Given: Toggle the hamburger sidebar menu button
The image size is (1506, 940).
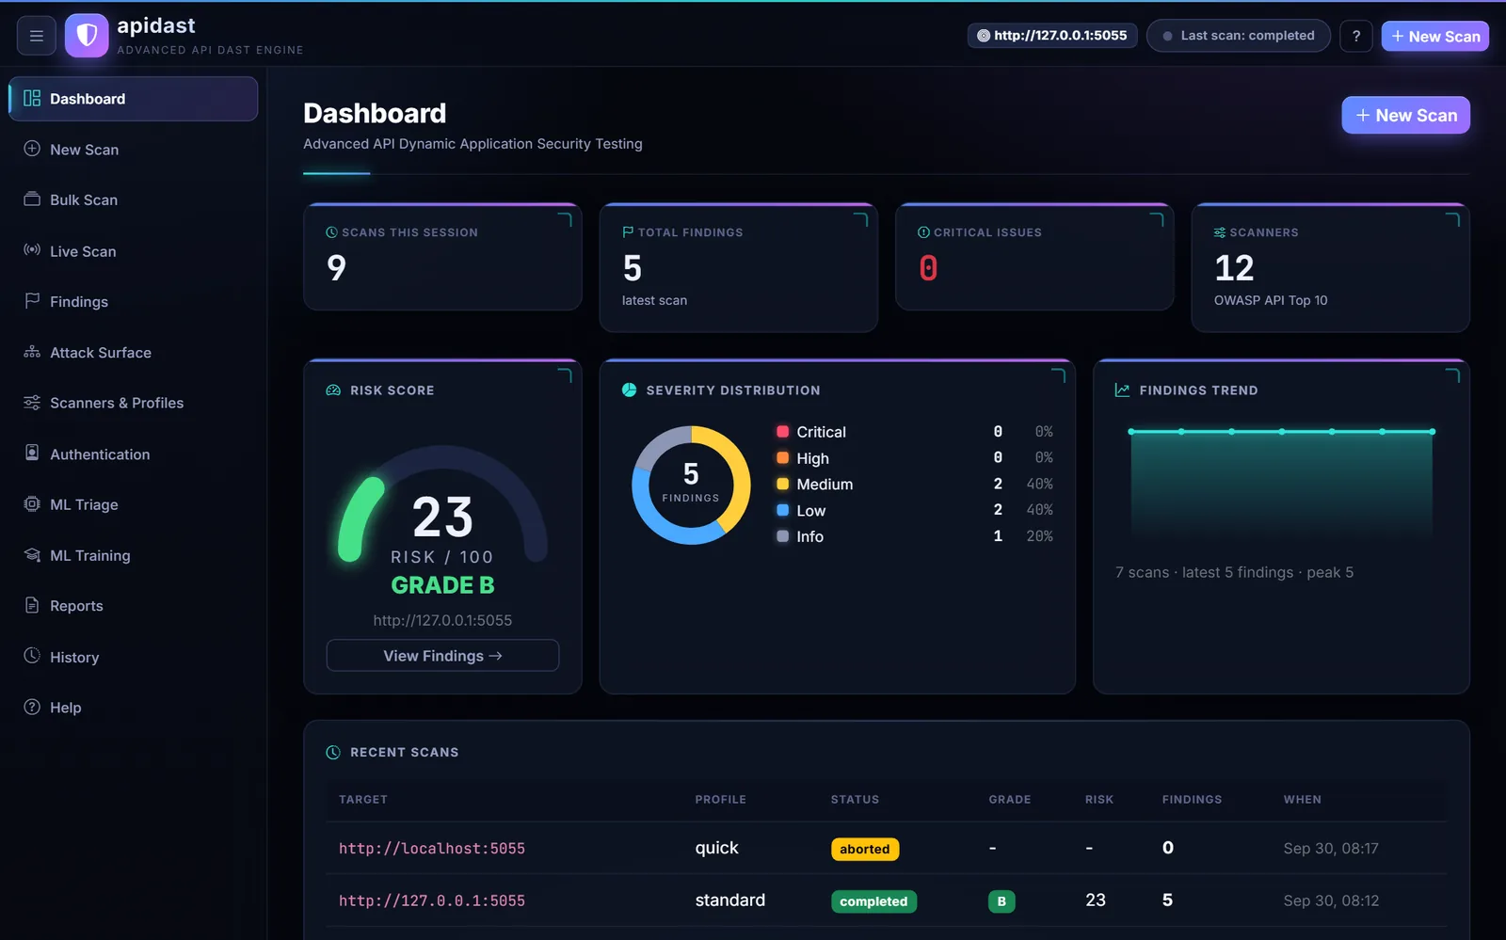Looking at the screenshot, I should 37,36.
